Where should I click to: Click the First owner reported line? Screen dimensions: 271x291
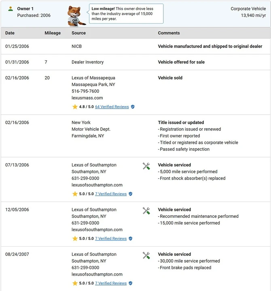(x=179, y=136)
